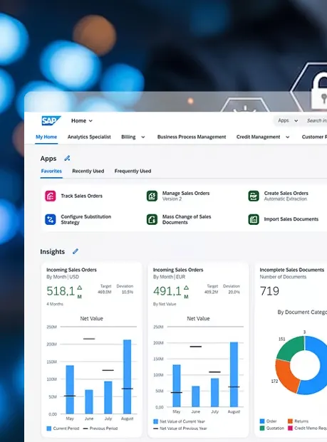Open Configure Substitution Strategy app
This screenshot has width=327, height=442.
(86, 219)
